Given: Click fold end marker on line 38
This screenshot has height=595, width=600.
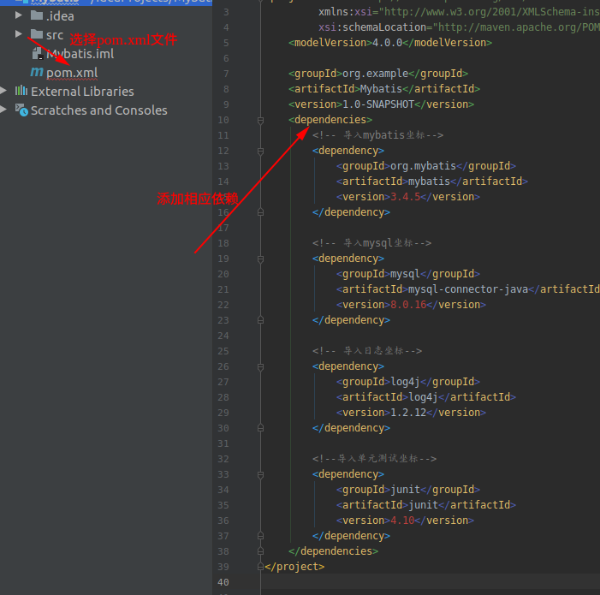Looking at the screenshot, I should (x=260, y=551).
